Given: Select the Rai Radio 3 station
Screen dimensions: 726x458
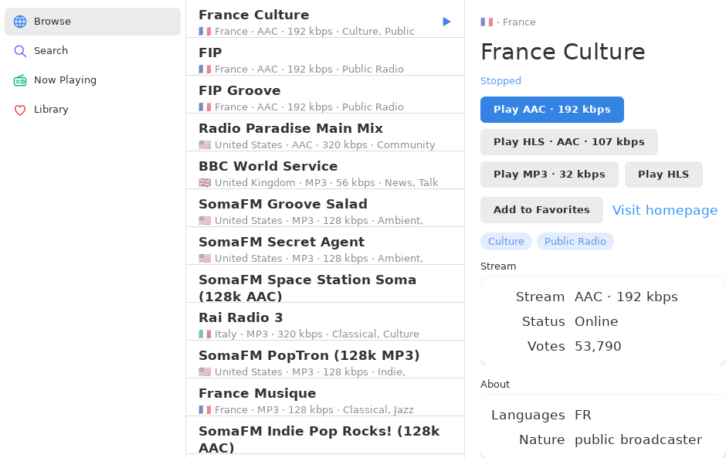Looking at the screenshot, I should [325, 322].
